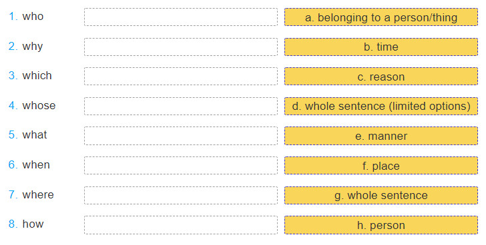
Task: Select the empty box next to 'when'
Action: 181,166
